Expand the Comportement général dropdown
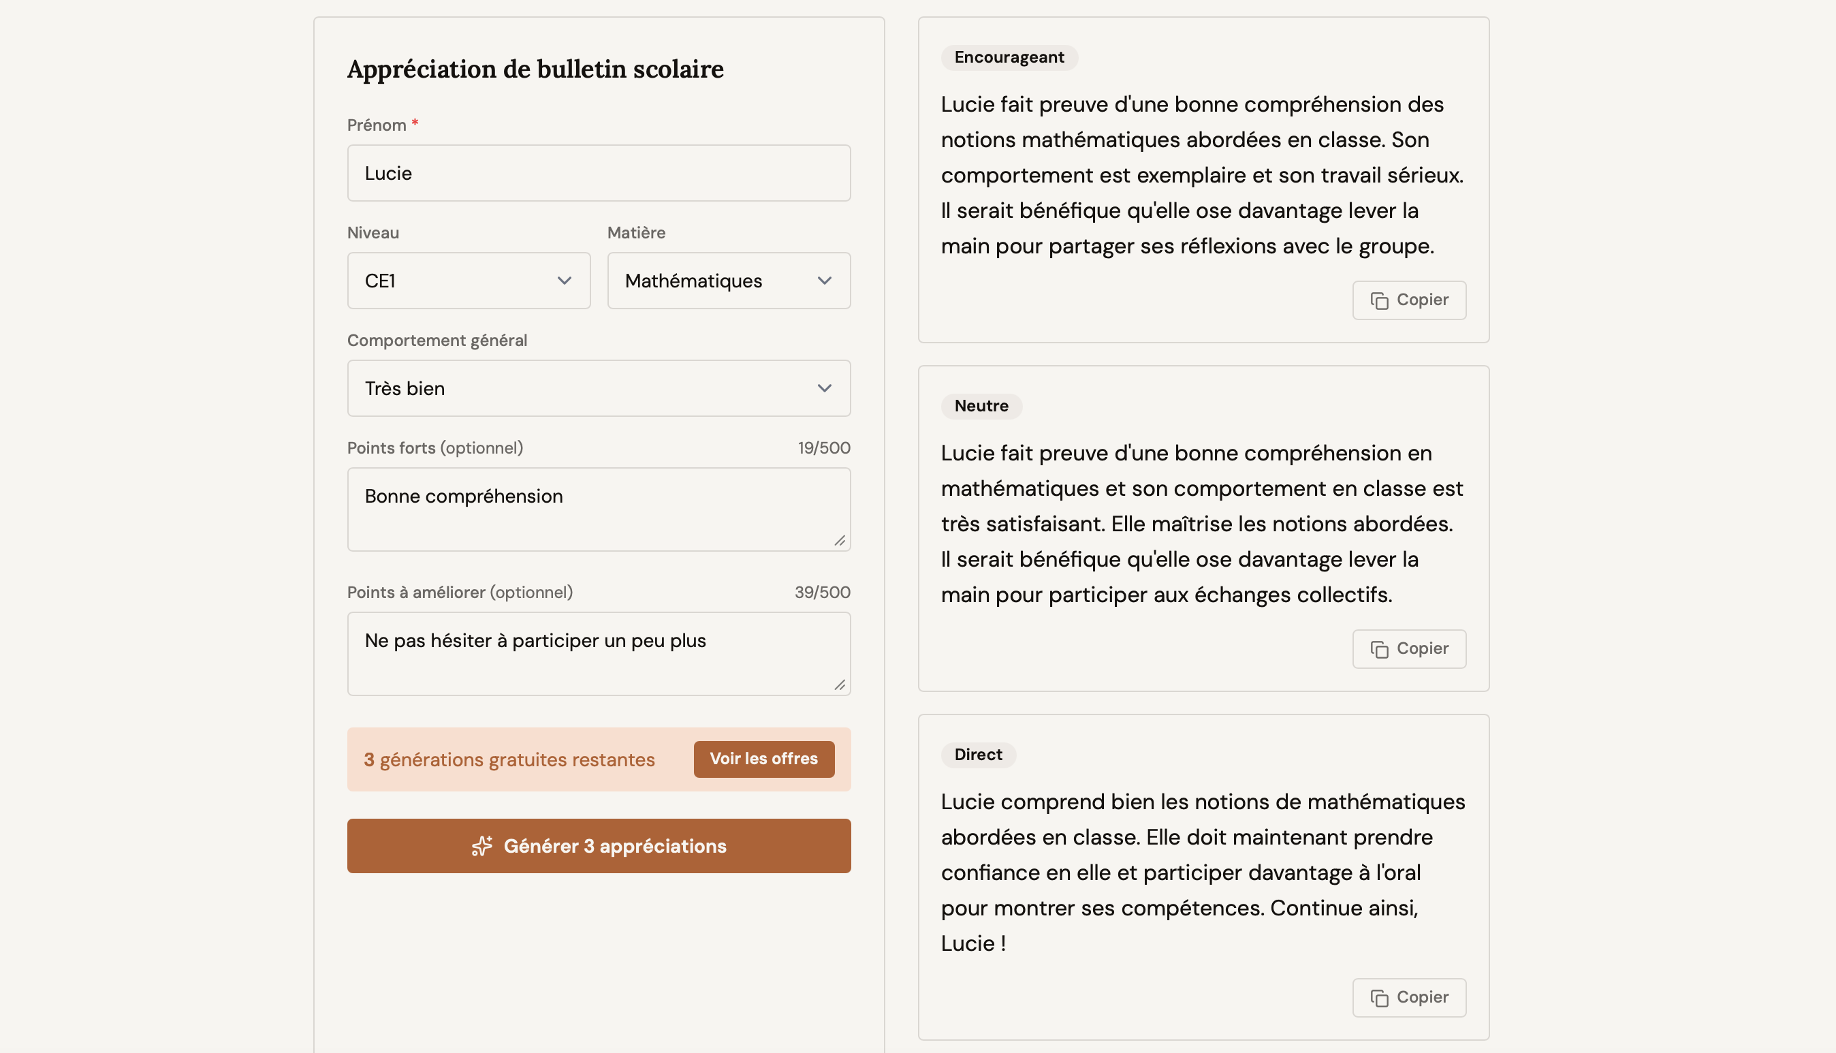Viewport: 1836px width, 1053px height. (x=599, y=388)
